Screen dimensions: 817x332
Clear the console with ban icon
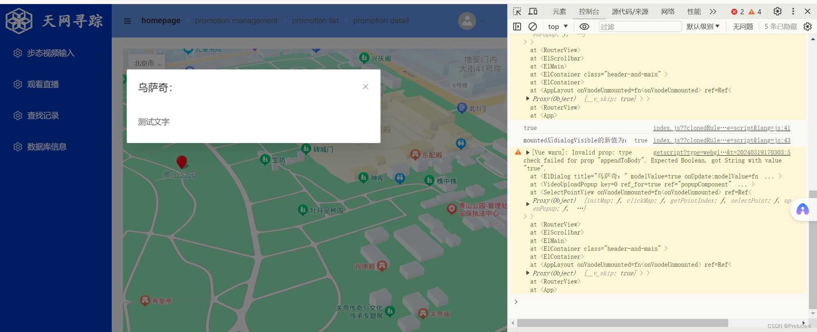(533, 27)
